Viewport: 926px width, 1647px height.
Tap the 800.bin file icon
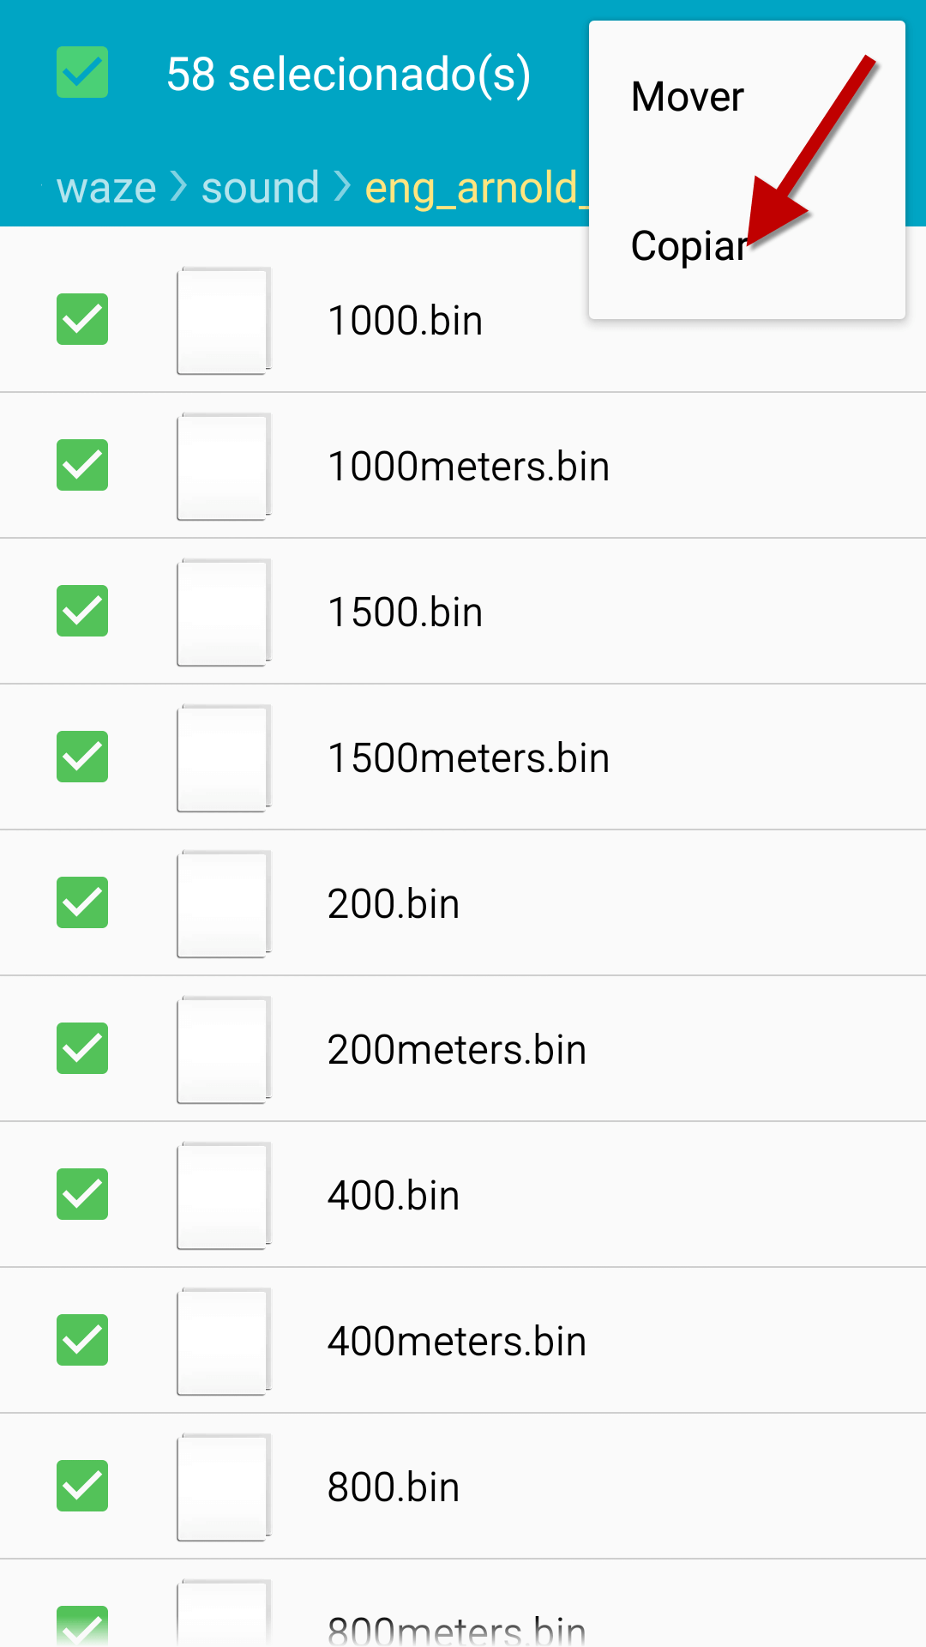(223, 1487)
